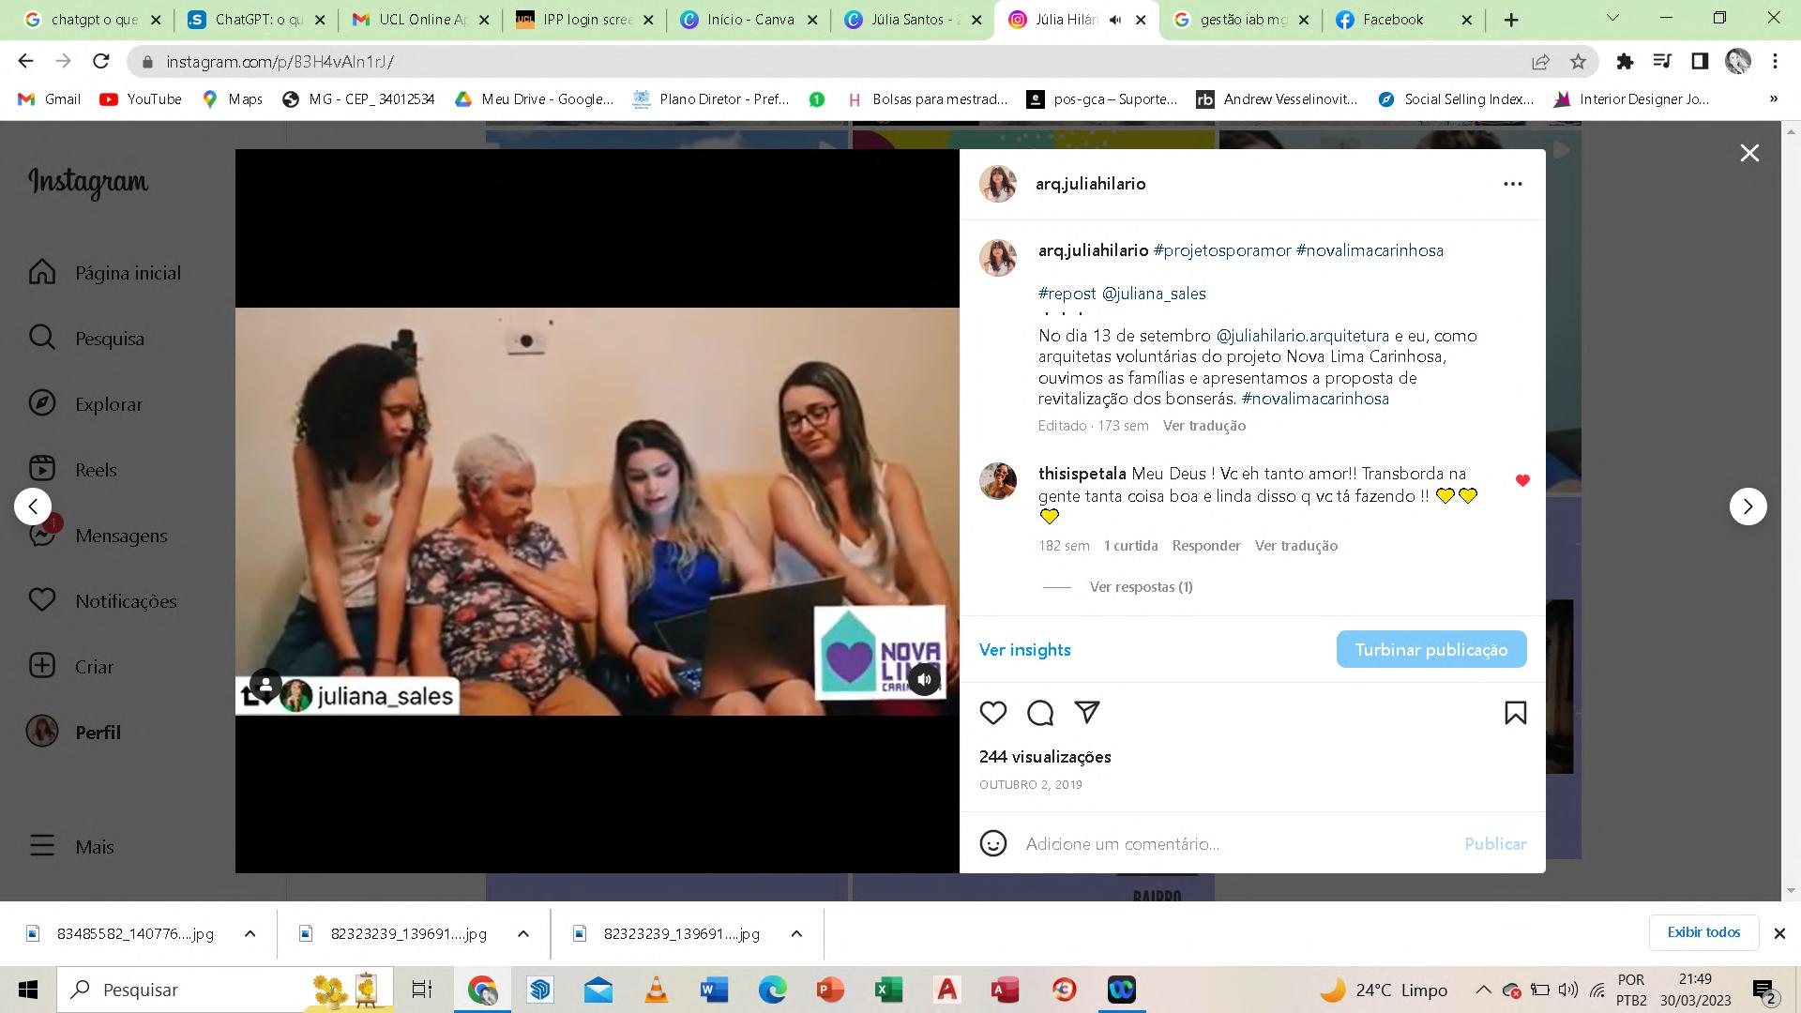Open dropdown for 83485582_140776 jpg download

[x=250, y=933]
